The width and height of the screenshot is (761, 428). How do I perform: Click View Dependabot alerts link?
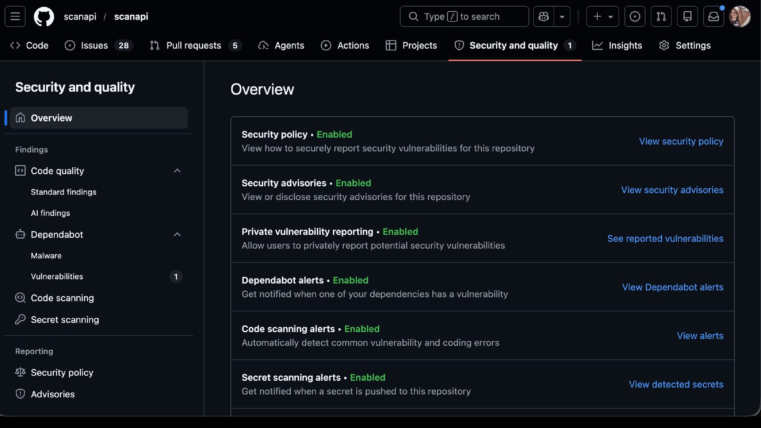coord(673,287)
